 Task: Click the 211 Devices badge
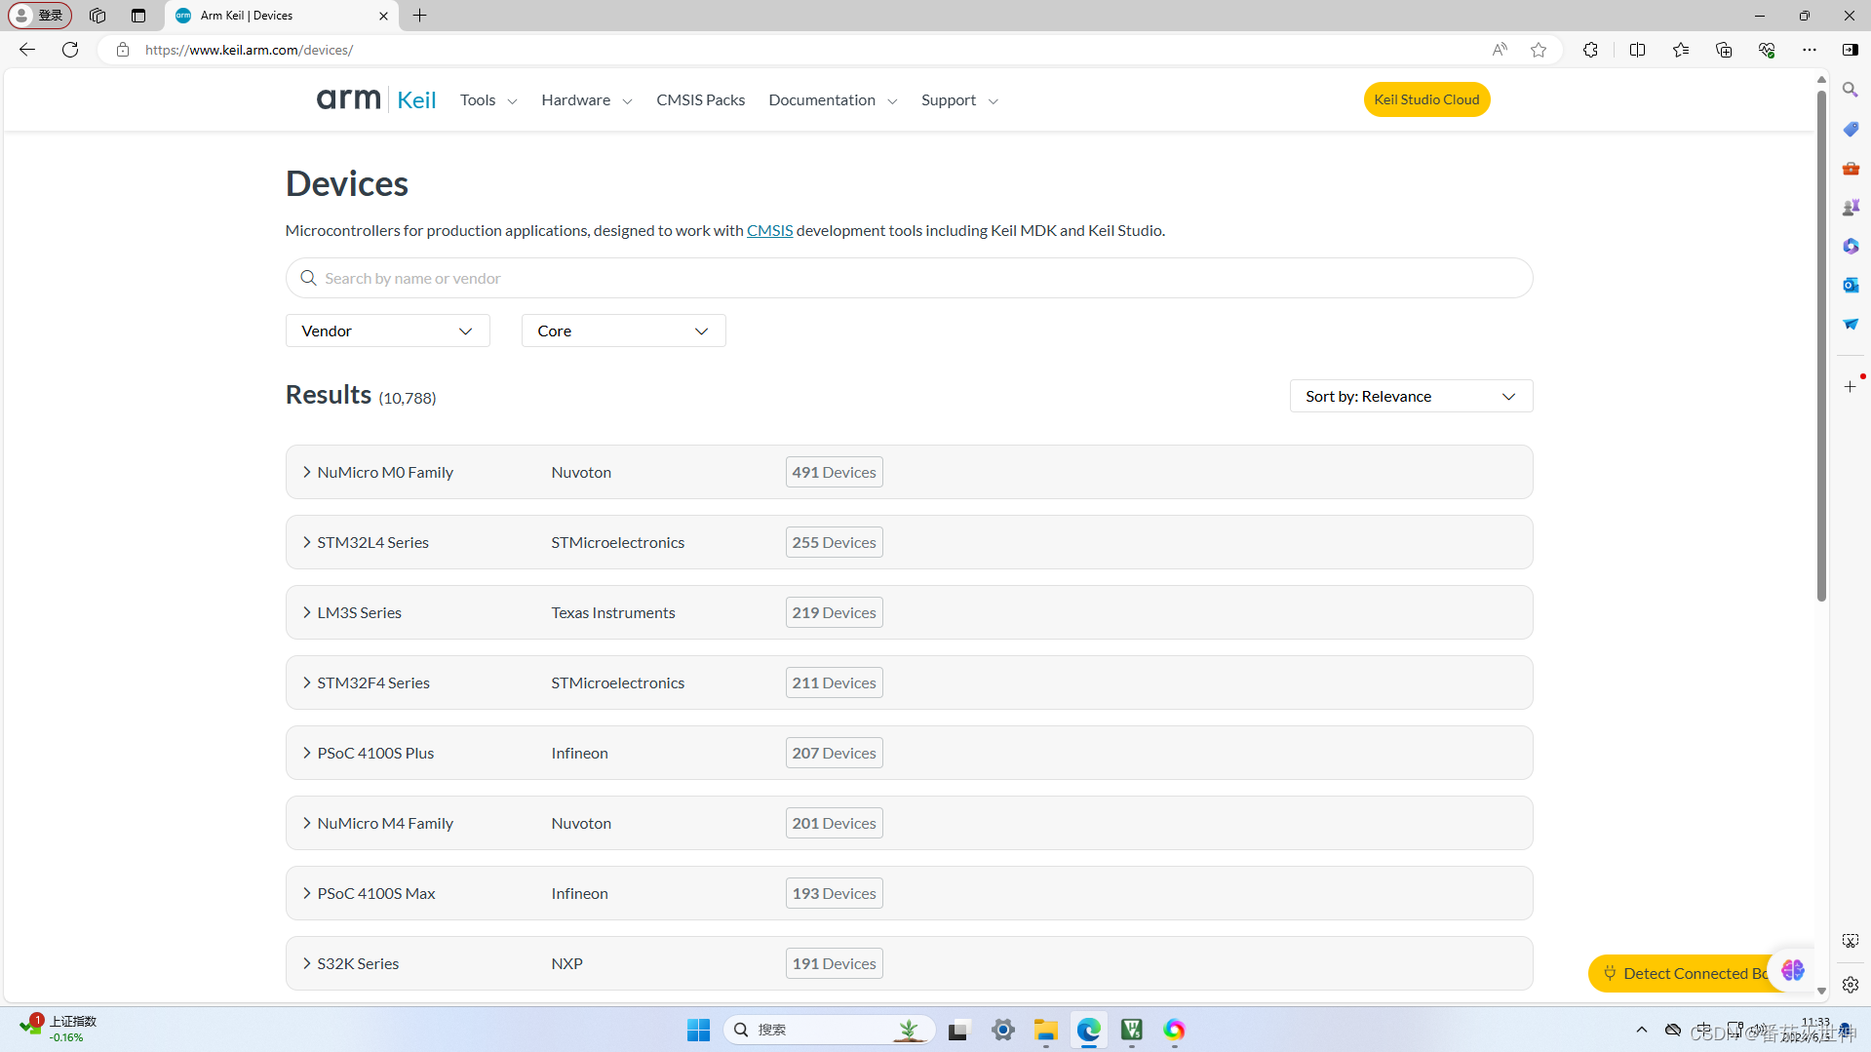pyautogui.click(x=834, y=682)
